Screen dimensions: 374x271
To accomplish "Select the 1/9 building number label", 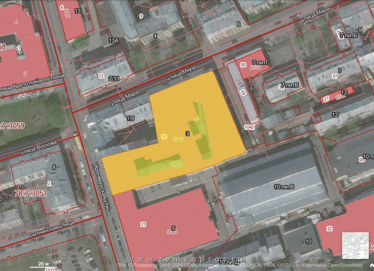I will pyautogui.click(x=130, y=118).
